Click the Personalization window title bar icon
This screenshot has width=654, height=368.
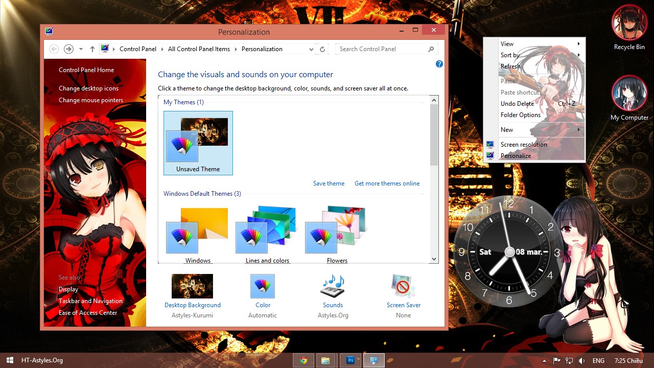49,32
